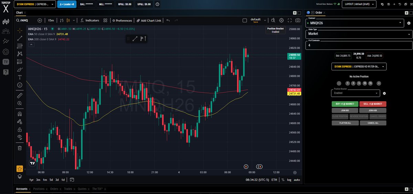This screenshot has width=413, height=194.
Task: Select the Text annotation tool
Action: tap(20, 77)
